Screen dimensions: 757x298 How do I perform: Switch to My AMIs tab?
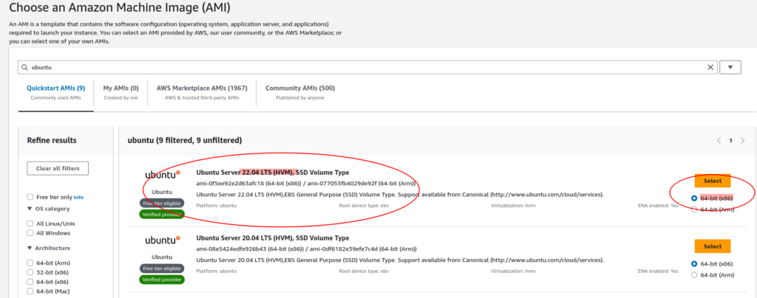pyautogui.click(x=120, y=92)
